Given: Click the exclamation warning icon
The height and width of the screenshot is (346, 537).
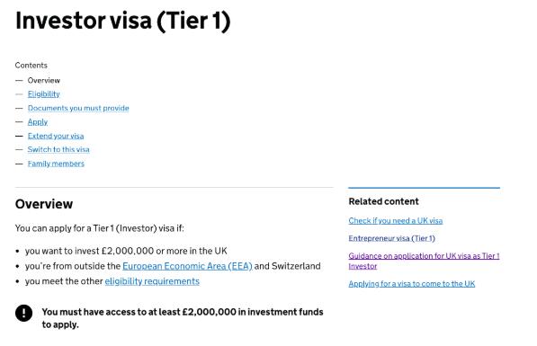Looking at the screenshot, I should (23, 313).
